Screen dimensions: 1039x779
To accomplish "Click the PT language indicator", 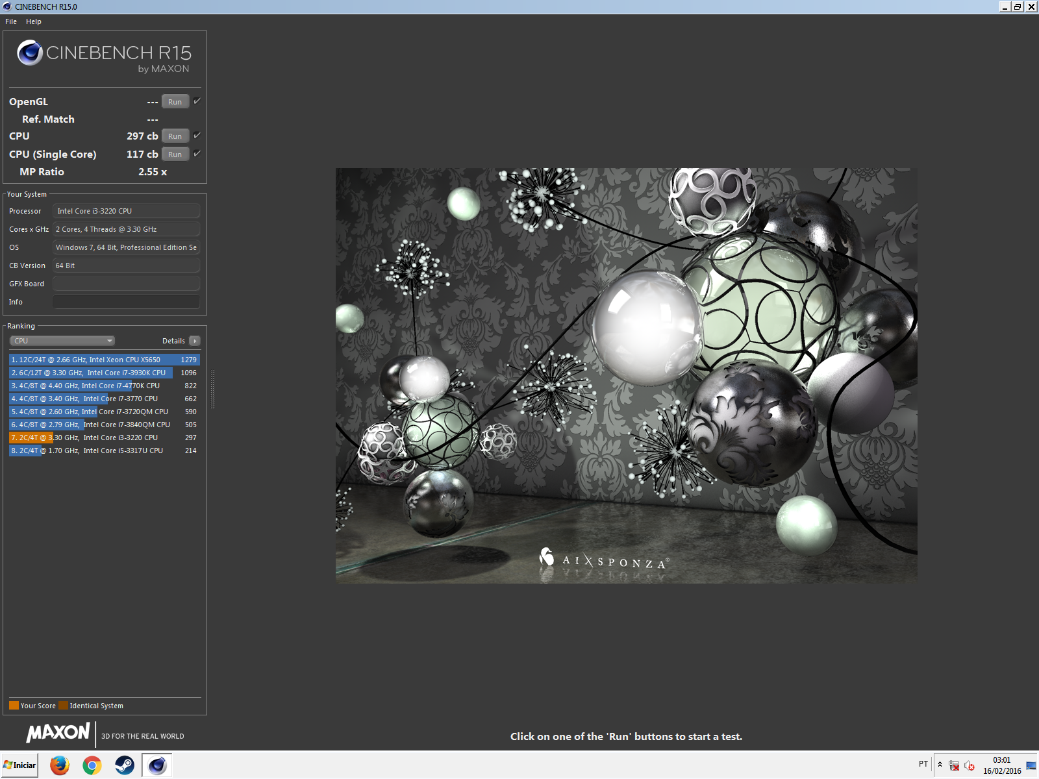I will pyautogui.click(x=923, y=764).
